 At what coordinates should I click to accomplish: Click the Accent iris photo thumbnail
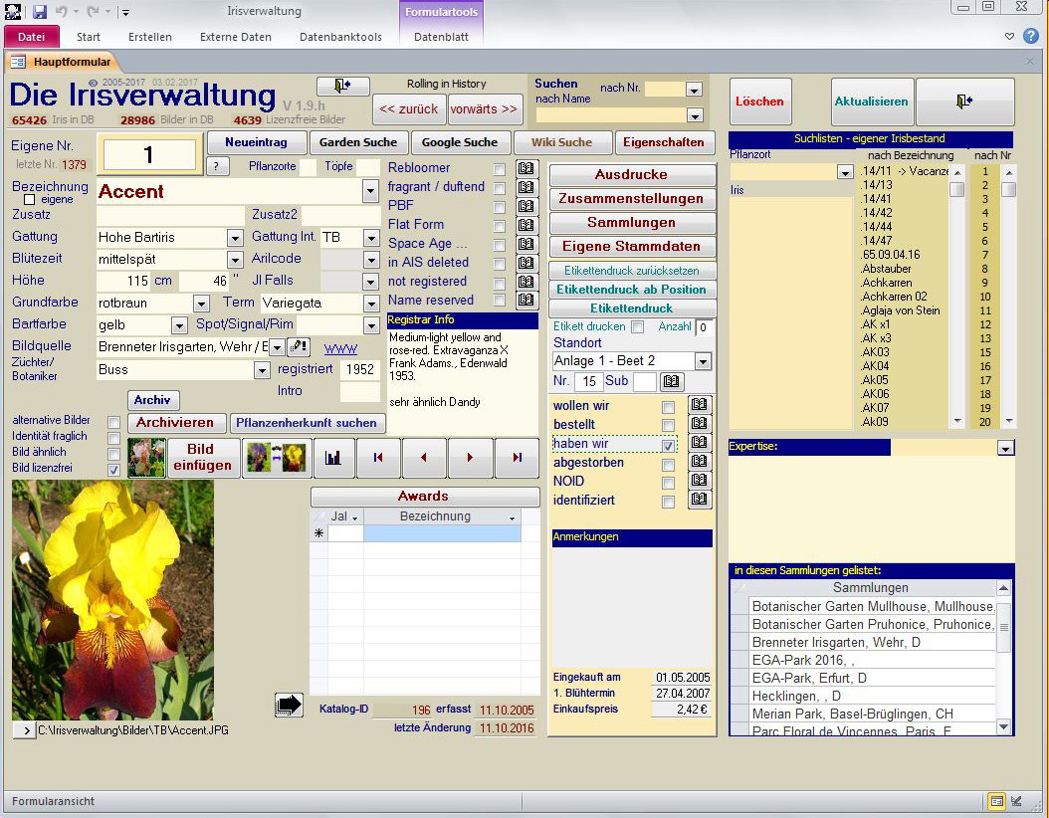pyautogui.click(x=112, y=600)
